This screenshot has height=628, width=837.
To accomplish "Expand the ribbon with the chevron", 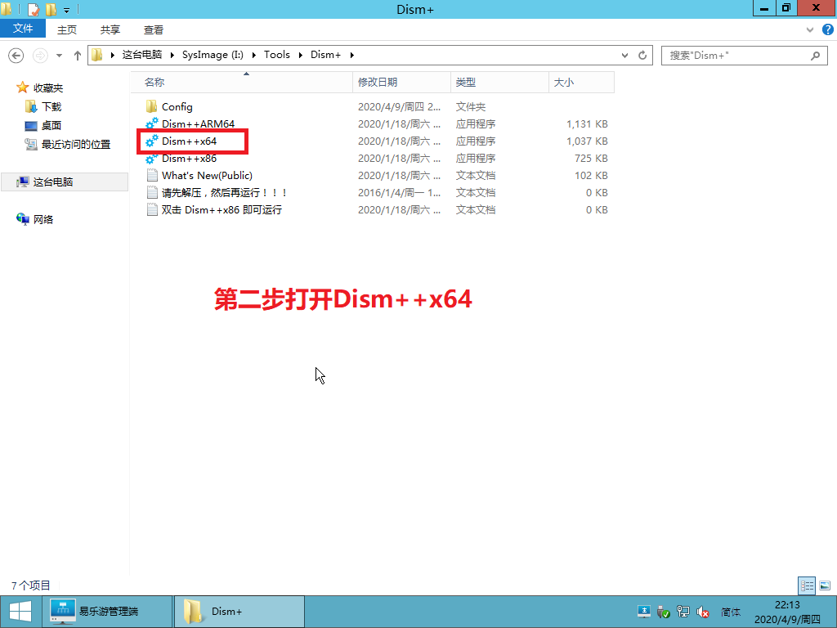I will click(x=810, y=30).
